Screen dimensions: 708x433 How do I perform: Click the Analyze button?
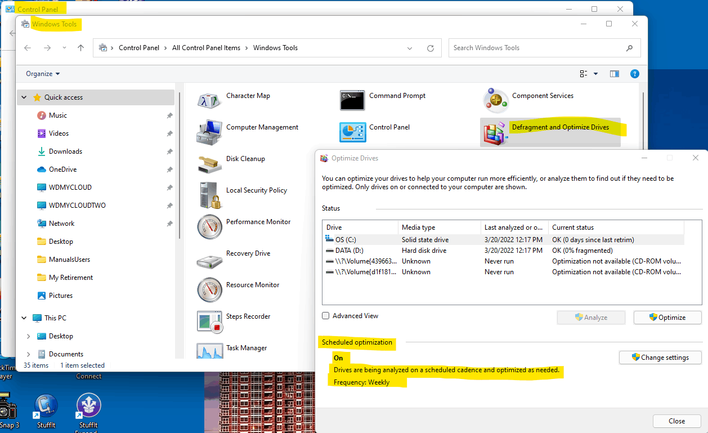click(x=591, y=318)
